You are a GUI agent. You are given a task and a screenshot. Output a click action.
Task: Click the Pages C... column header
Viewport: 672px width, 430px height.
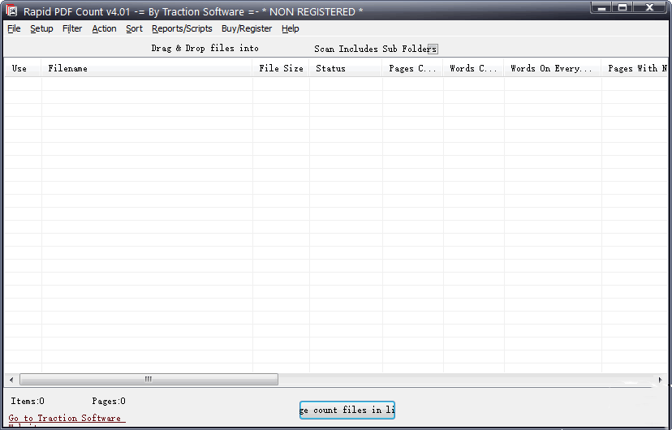pyautogui.click(x=413, y=68)
